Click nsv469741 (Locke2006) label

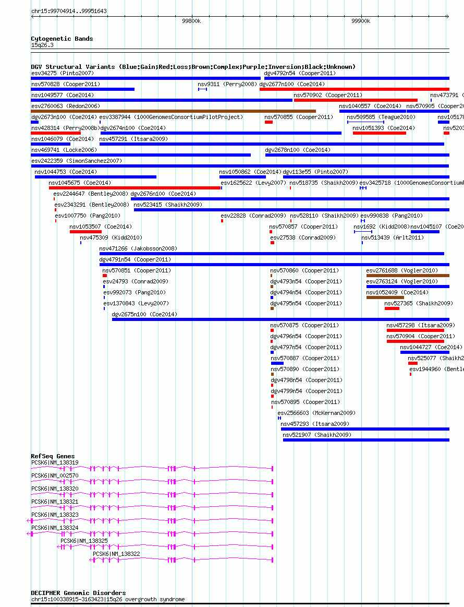tap(64, 150)
